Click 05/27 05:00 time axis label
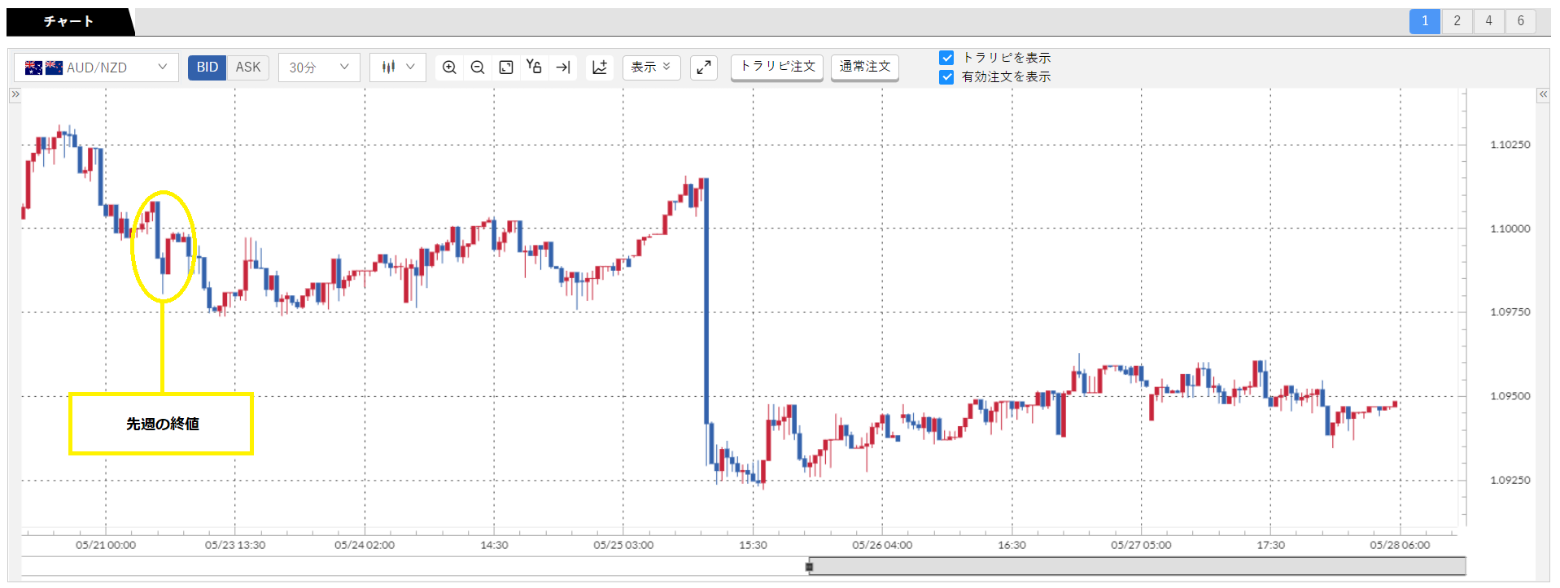The height and width of the screenshot is (588, 1560). (1141, 545)
